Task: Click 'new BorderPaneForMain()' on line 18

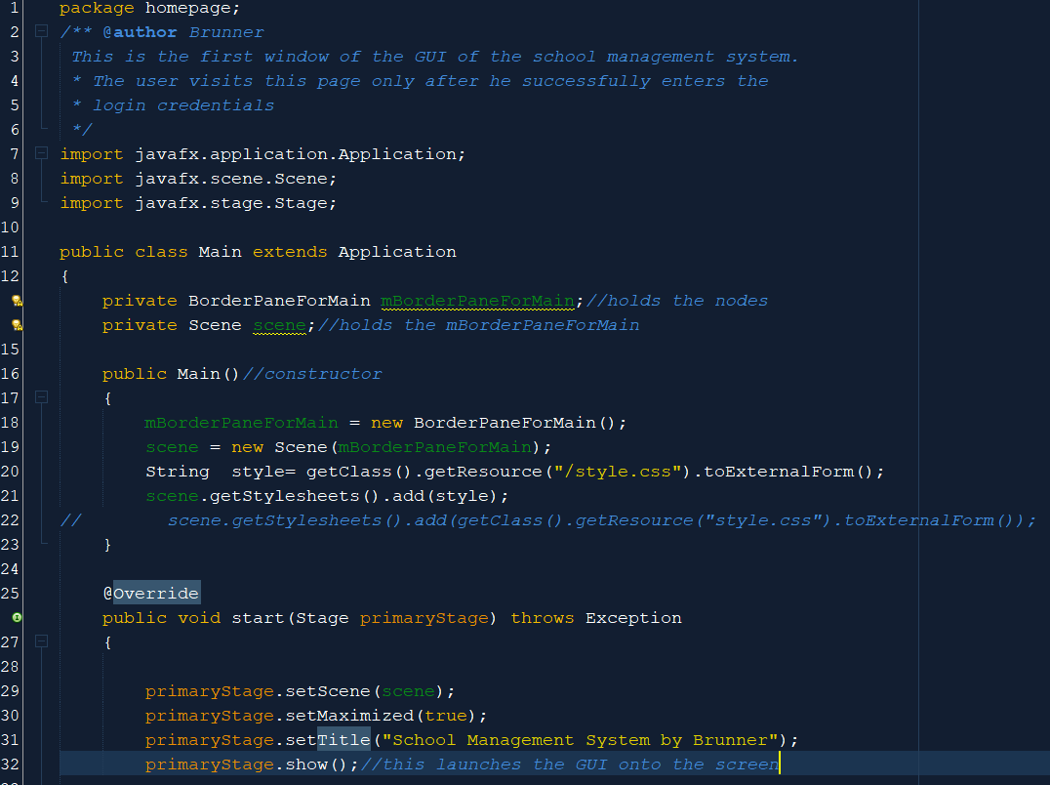Action: (x=494, y=423)
